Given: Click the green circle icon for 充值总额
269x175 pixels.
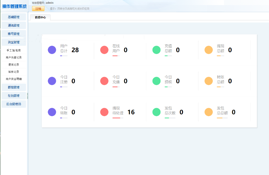Looking at the screenshot, I should (157, 50).
